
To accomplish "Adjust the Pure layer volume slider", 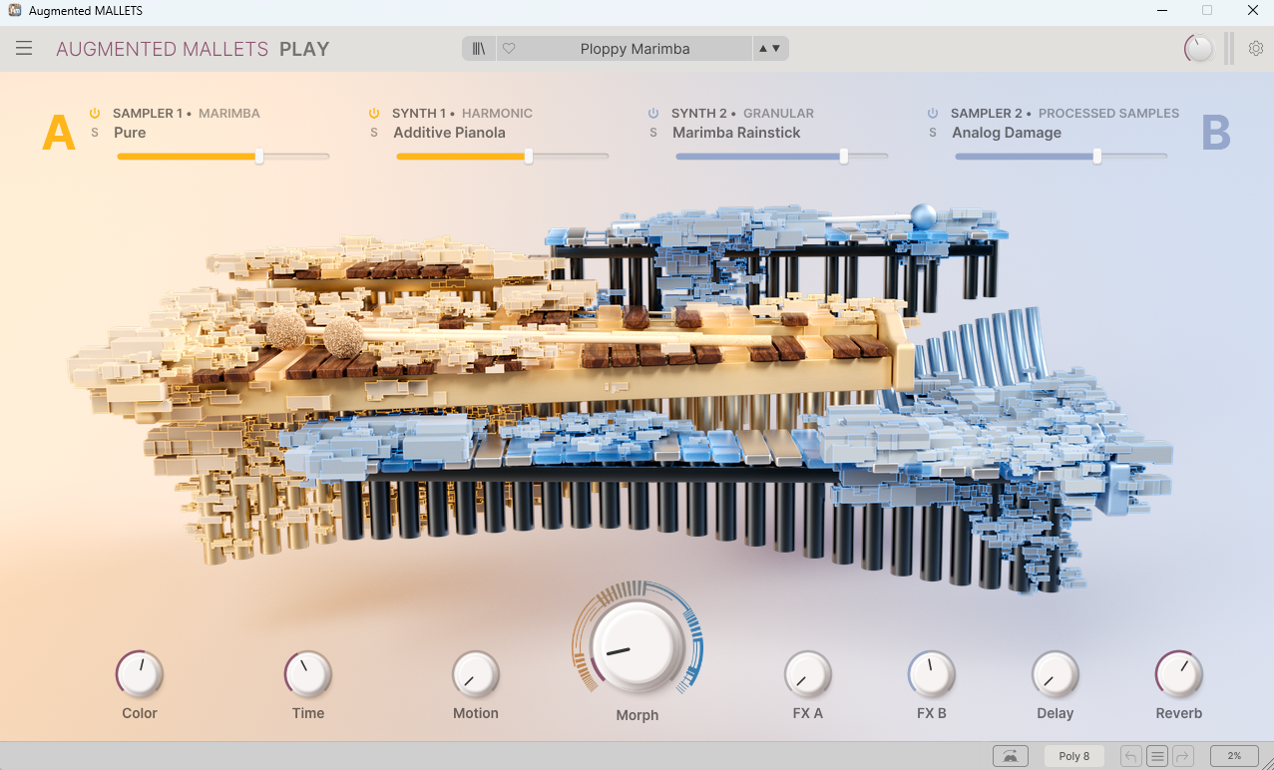I will point(222,157).
